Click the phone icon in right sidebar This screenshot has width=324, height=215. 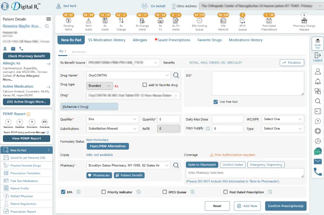click(318, 172)
